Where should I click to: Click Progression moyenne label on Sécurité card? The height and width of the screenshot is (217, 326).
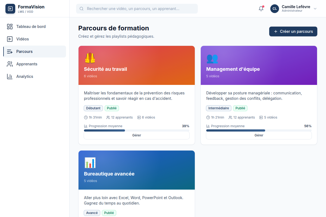(105, 126)
